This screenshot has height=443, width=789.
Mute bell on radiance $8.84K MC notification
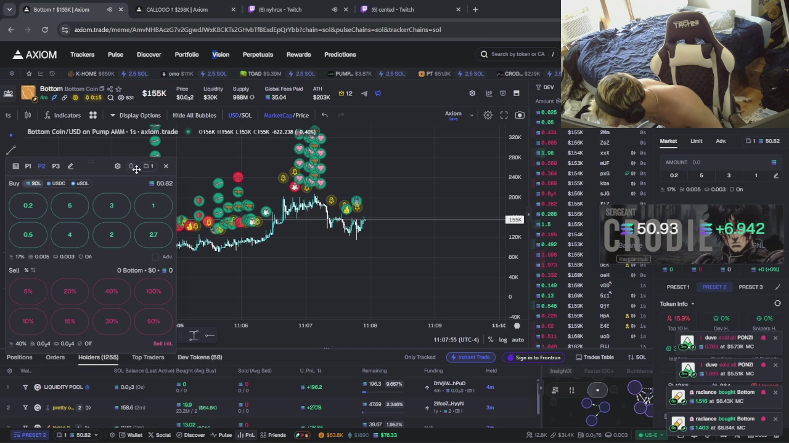pyautogui.click(x=763, y=419)
